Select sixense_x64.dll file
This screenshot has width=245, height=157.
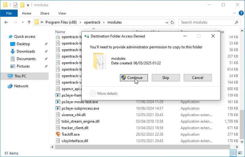pos(73,115)
